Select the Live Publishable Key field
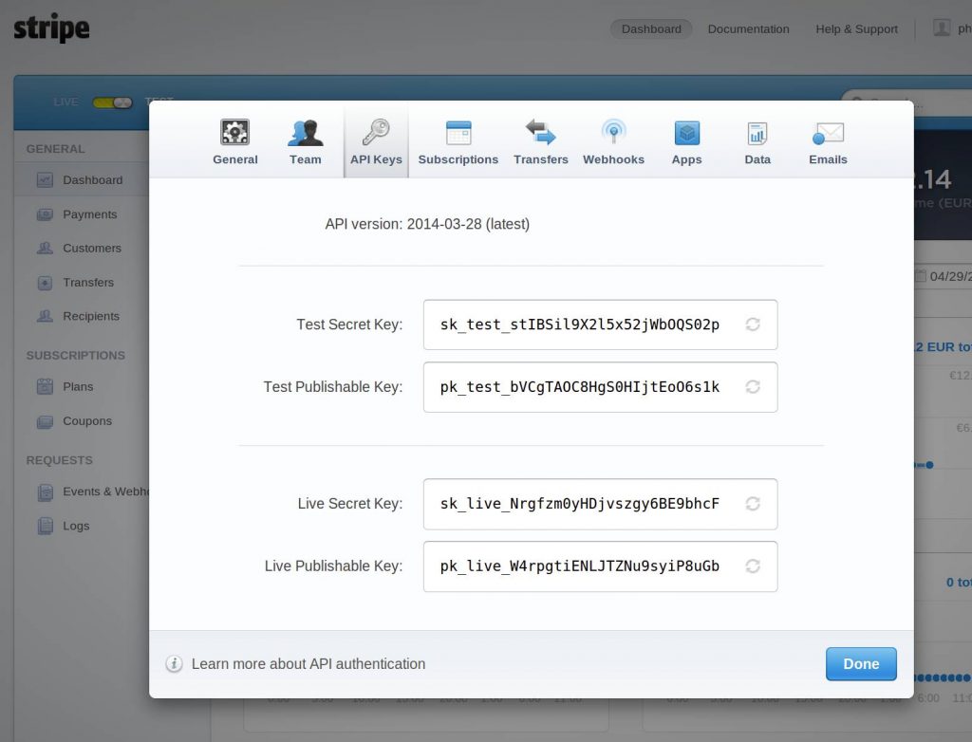The width and height of the screenshot is (972, 742). [x=600, y=566]
